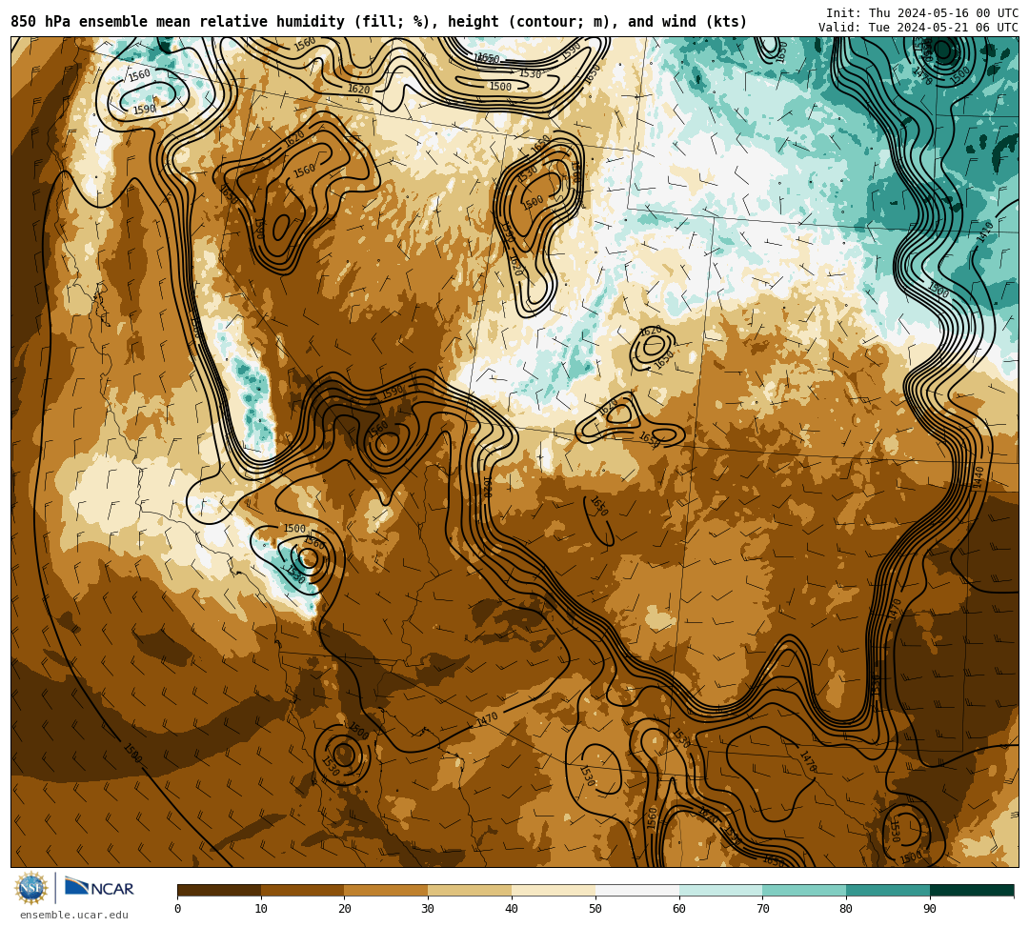This screenshot has width=1029, height=927.
Task: Click the Valid time "Tue 2024-05-21 06 UTC"
Action: tap(943, 27)
